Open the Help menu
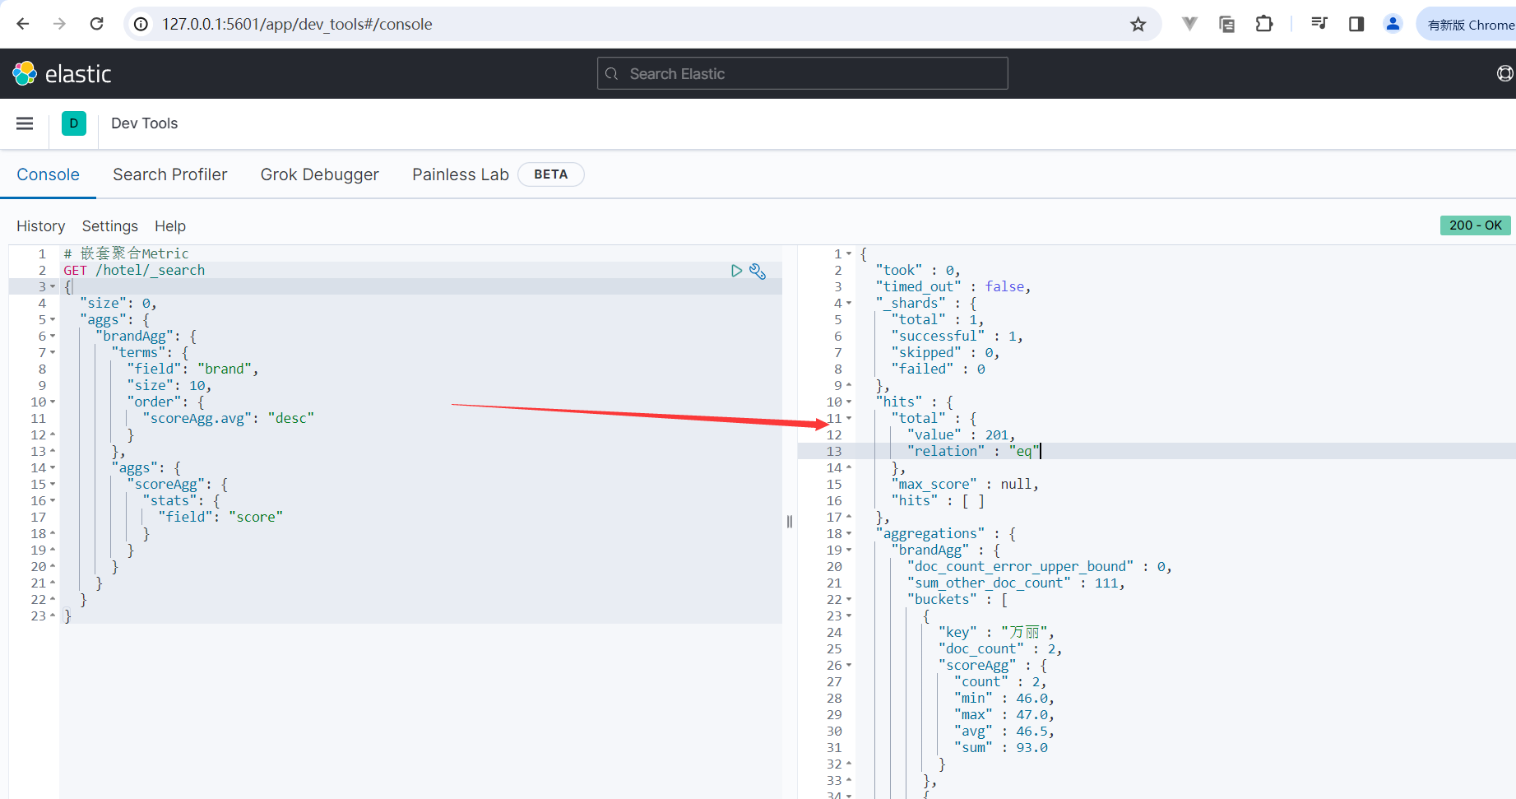This screenshot has width=1516, height=799. (x=170, y=226)
